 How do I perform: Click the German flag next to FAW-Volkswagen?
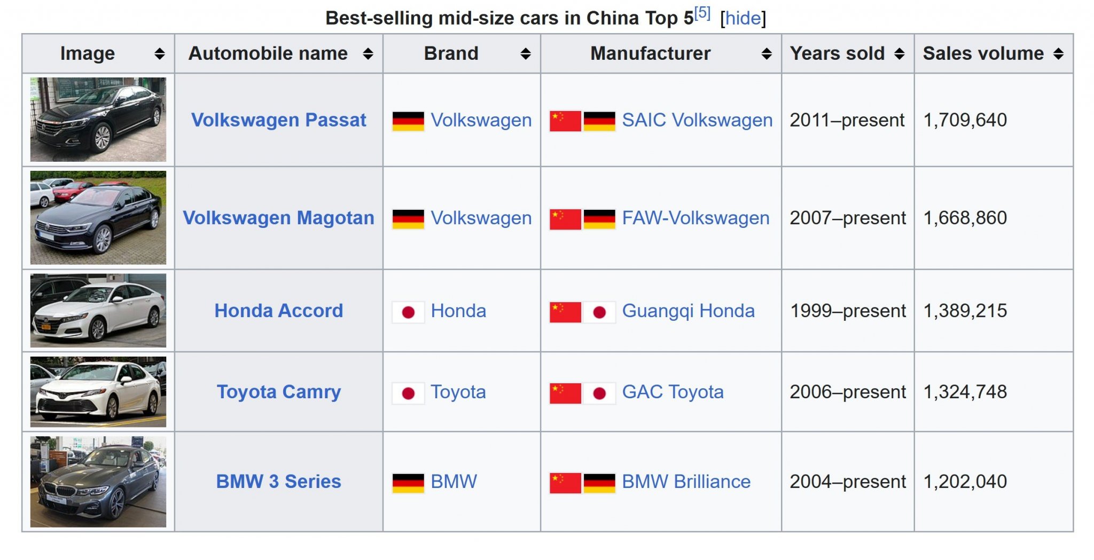coord(601,217)
